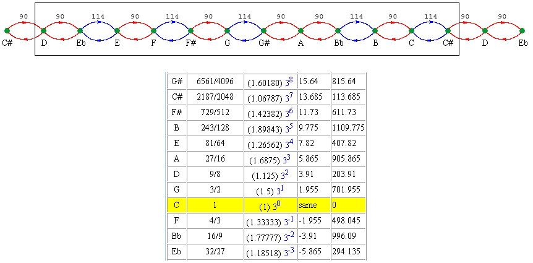This screenshot has height=263, width=533.
Task: Click the green node labeled G
Action: pos(227,30)
